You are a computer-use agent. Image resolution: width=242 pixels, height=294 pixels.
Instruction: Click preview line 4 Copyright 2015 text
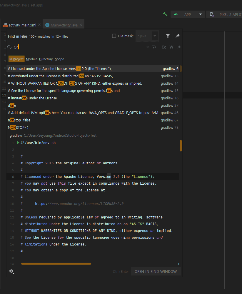coord(70,163)
